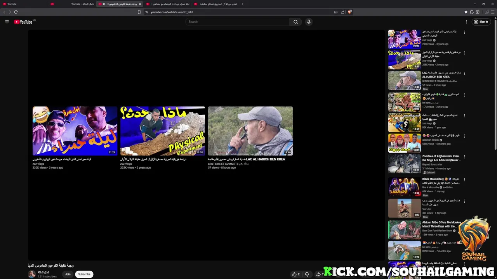The height and width of the screenshot is (279, 497).
Task: Click the search magnifier button
Action: pos(295,22)
